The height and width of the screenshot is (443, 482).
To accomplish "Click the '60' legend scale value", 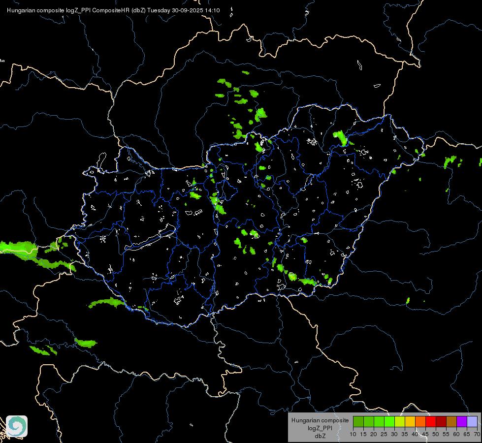I will [x=456, y=434].
